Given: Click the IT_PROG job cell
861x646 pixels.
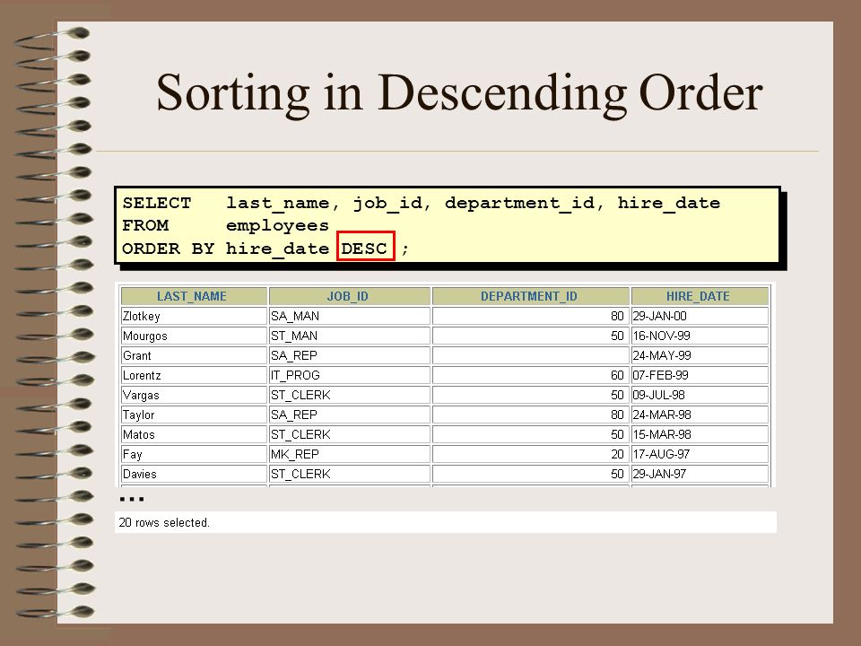Looking at the screenshot, I should tap(349, 375).
